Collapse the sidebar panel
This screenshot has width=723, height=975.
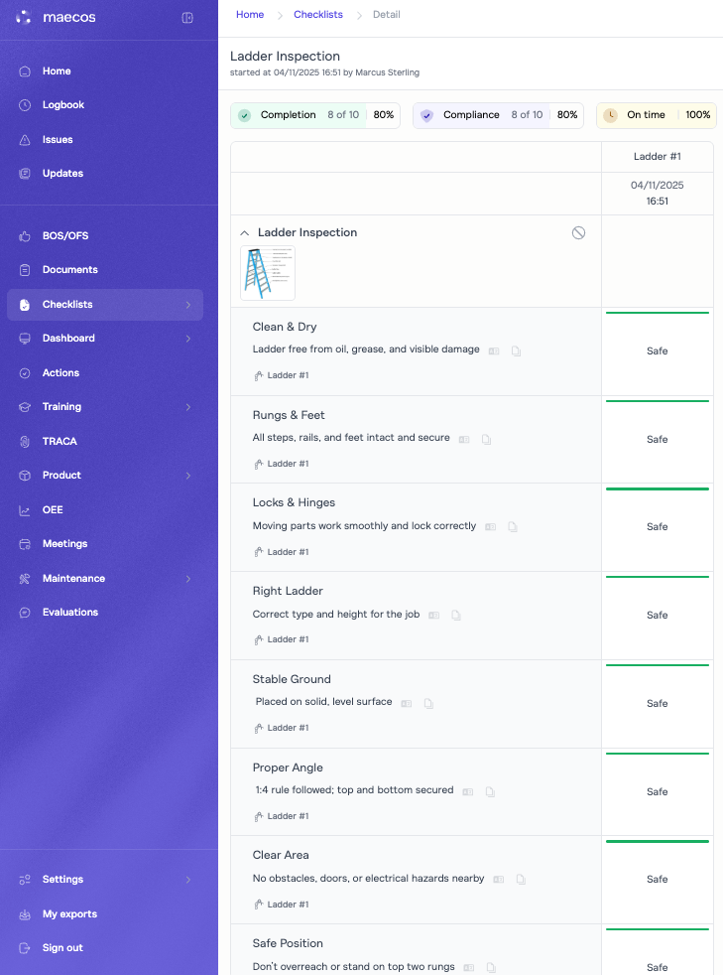pos(187,18)
